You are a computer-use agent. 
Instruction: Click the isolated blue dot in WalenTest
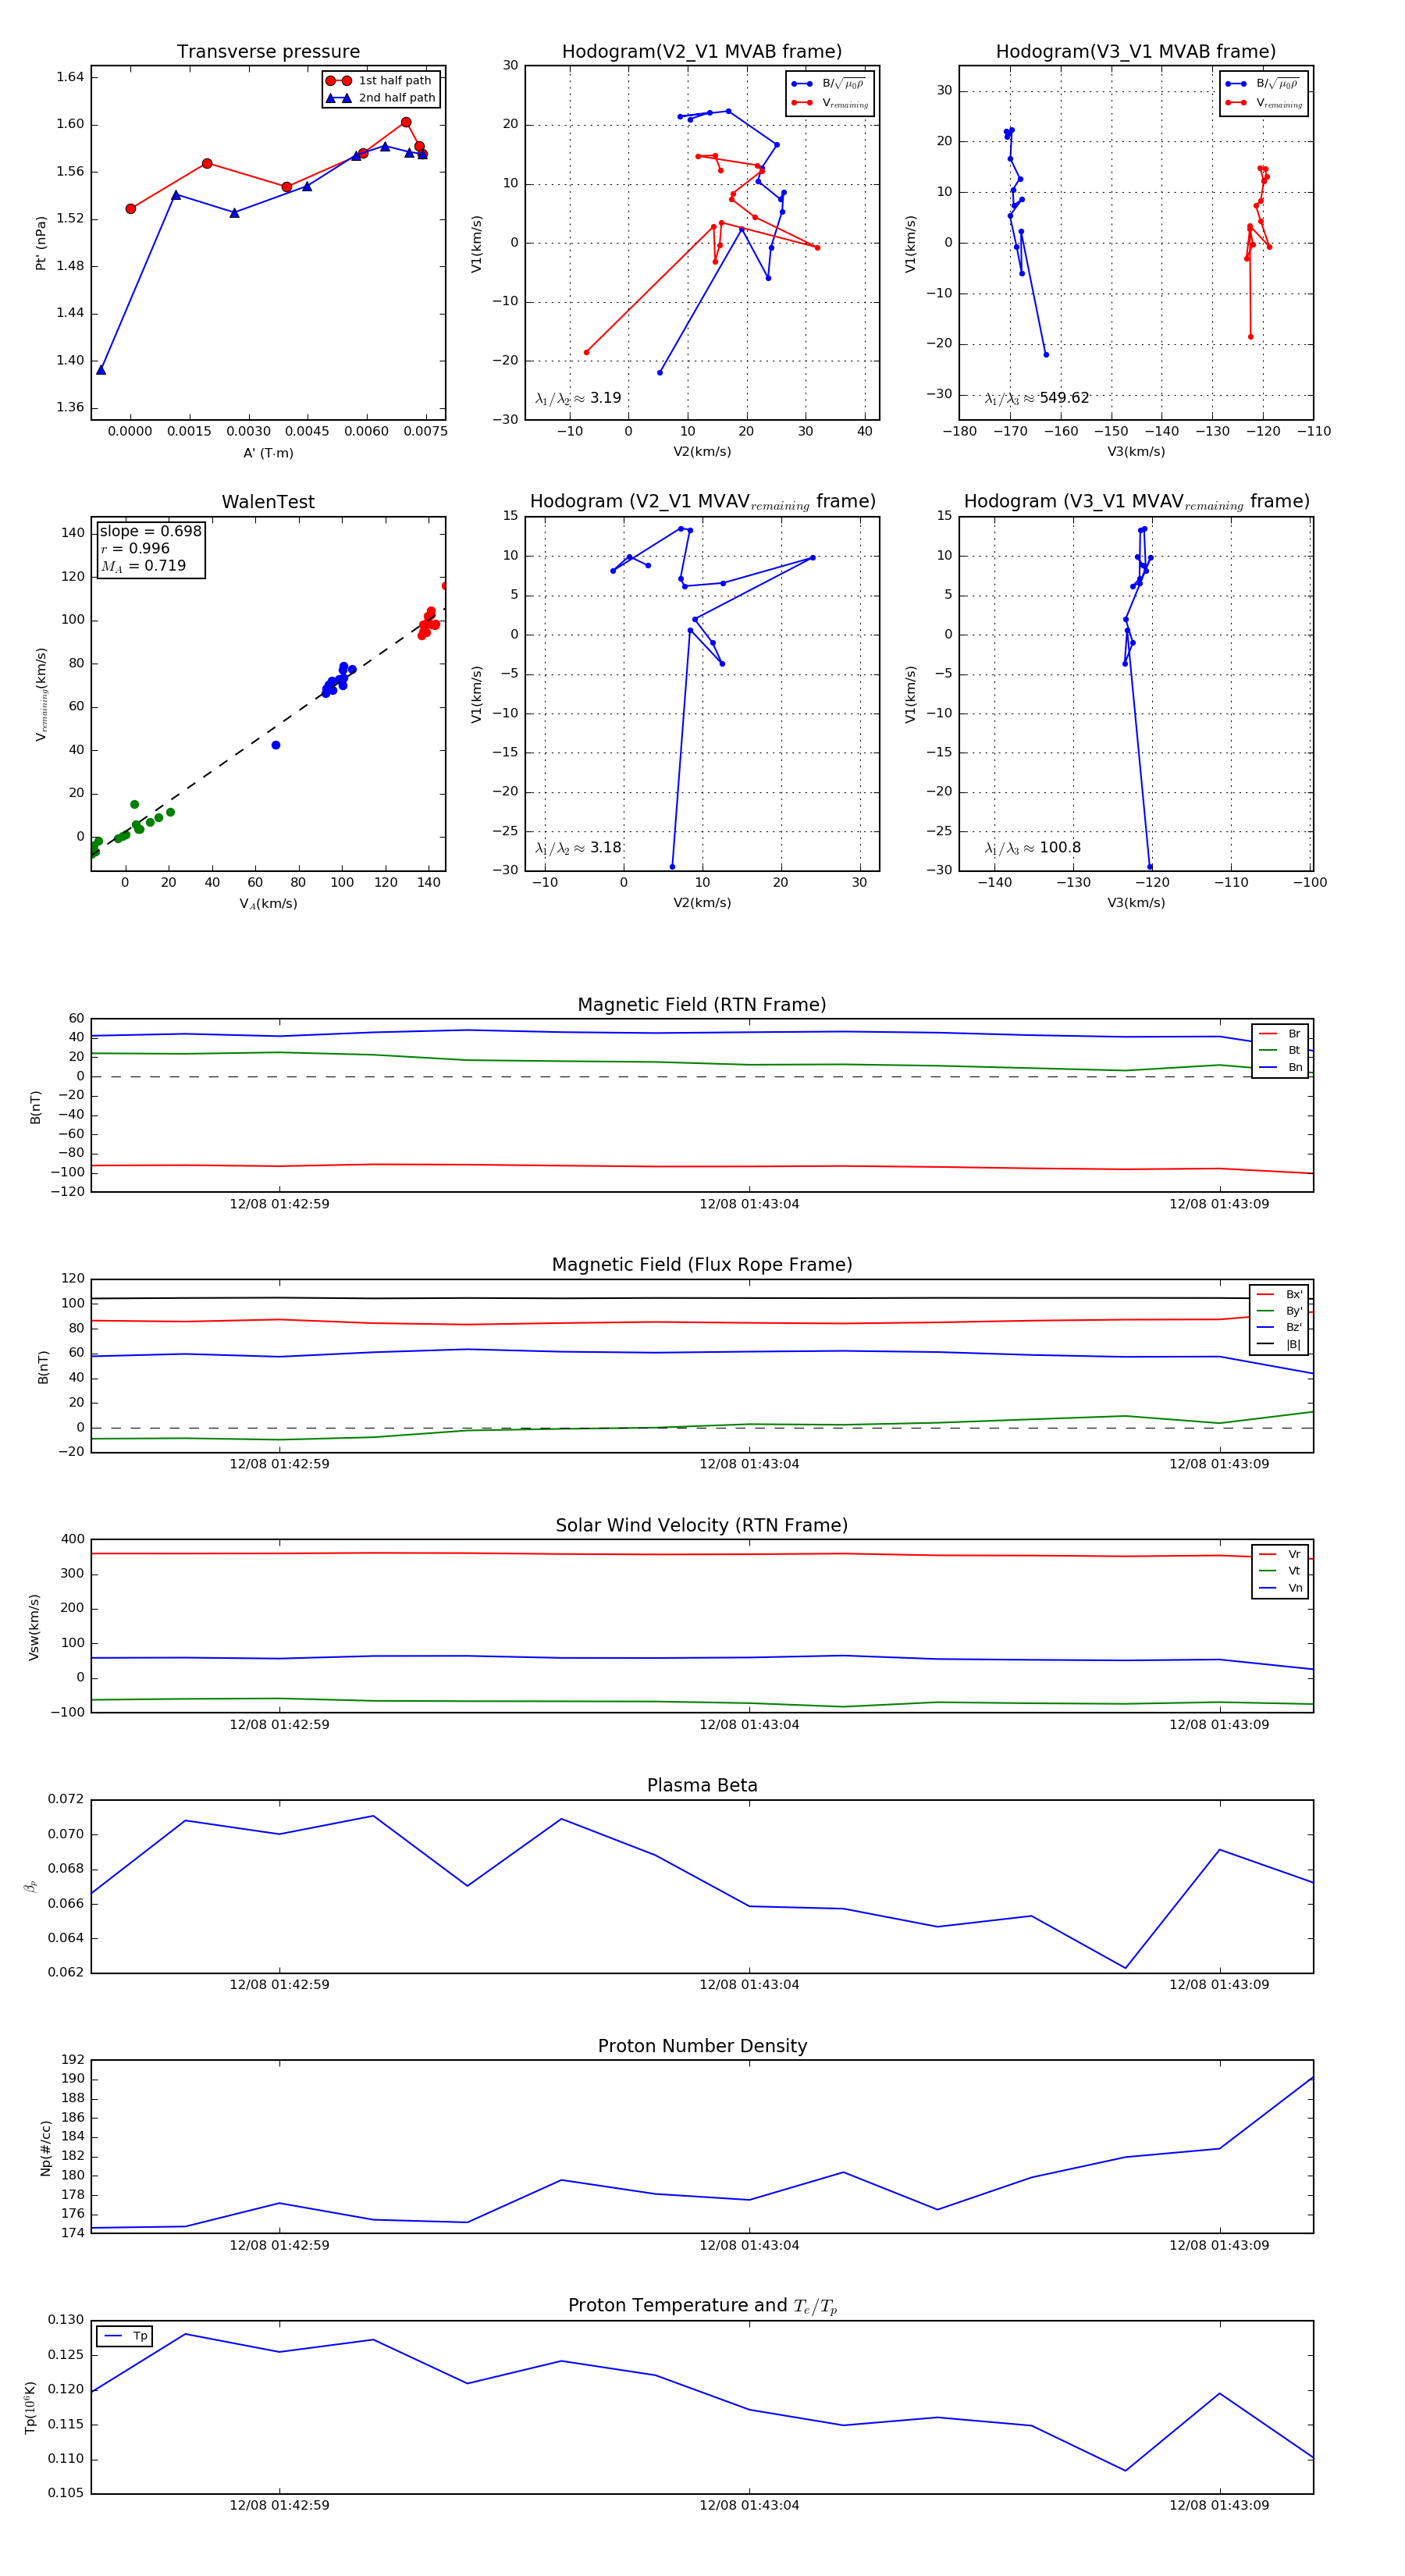[x=276, y=745]
